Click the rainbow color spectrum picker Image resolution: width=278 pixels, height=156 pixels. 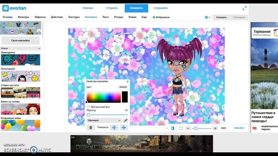pos(104,97)
